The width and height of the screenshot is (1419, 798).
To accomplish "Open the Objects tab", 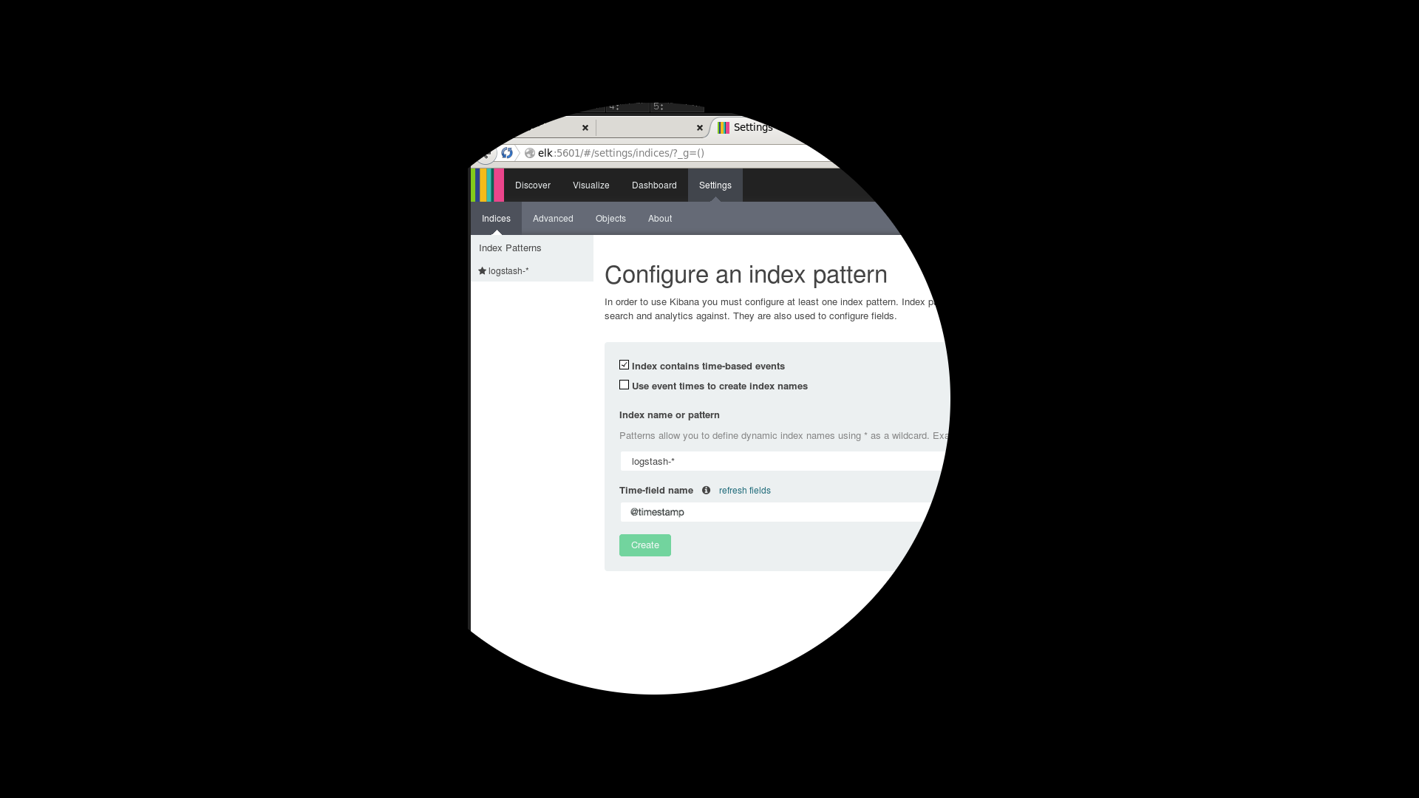I will tap(610, 217).
